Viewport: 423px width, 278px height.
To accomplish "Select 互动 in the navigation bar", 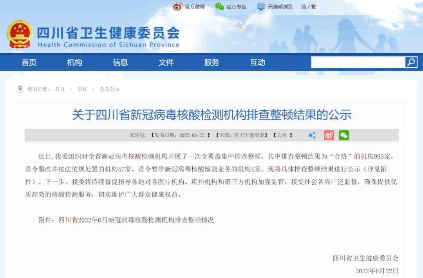I will [x=257, y=62].
